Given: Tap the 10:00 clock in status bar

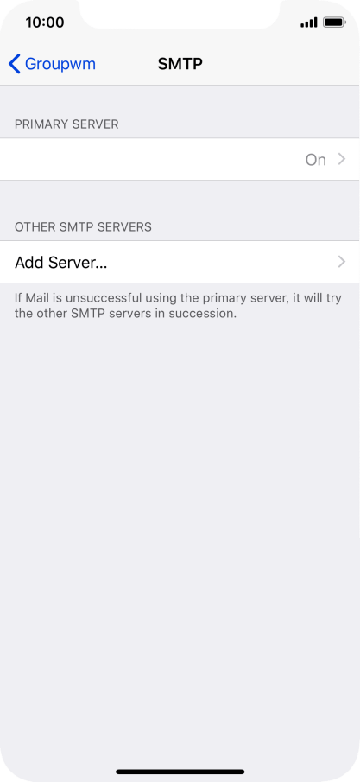Looking at the screenshot, I should [45, 22].
